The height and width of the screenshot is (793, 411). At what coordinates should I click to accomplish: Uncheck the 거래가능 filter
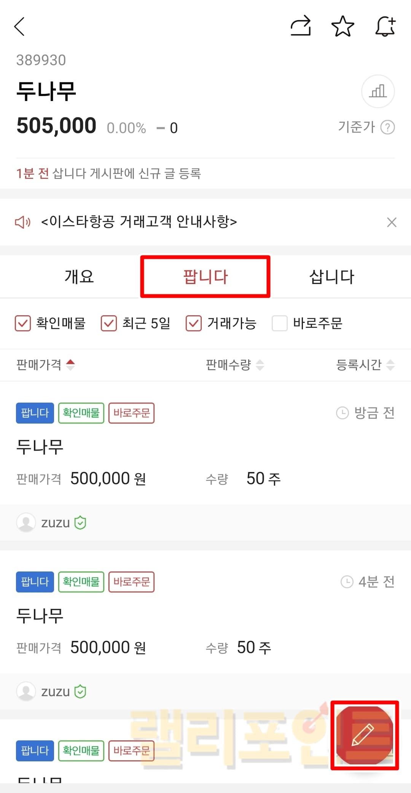point(194,324)
